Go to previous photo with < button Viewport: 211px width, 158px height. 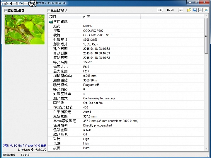160,10
